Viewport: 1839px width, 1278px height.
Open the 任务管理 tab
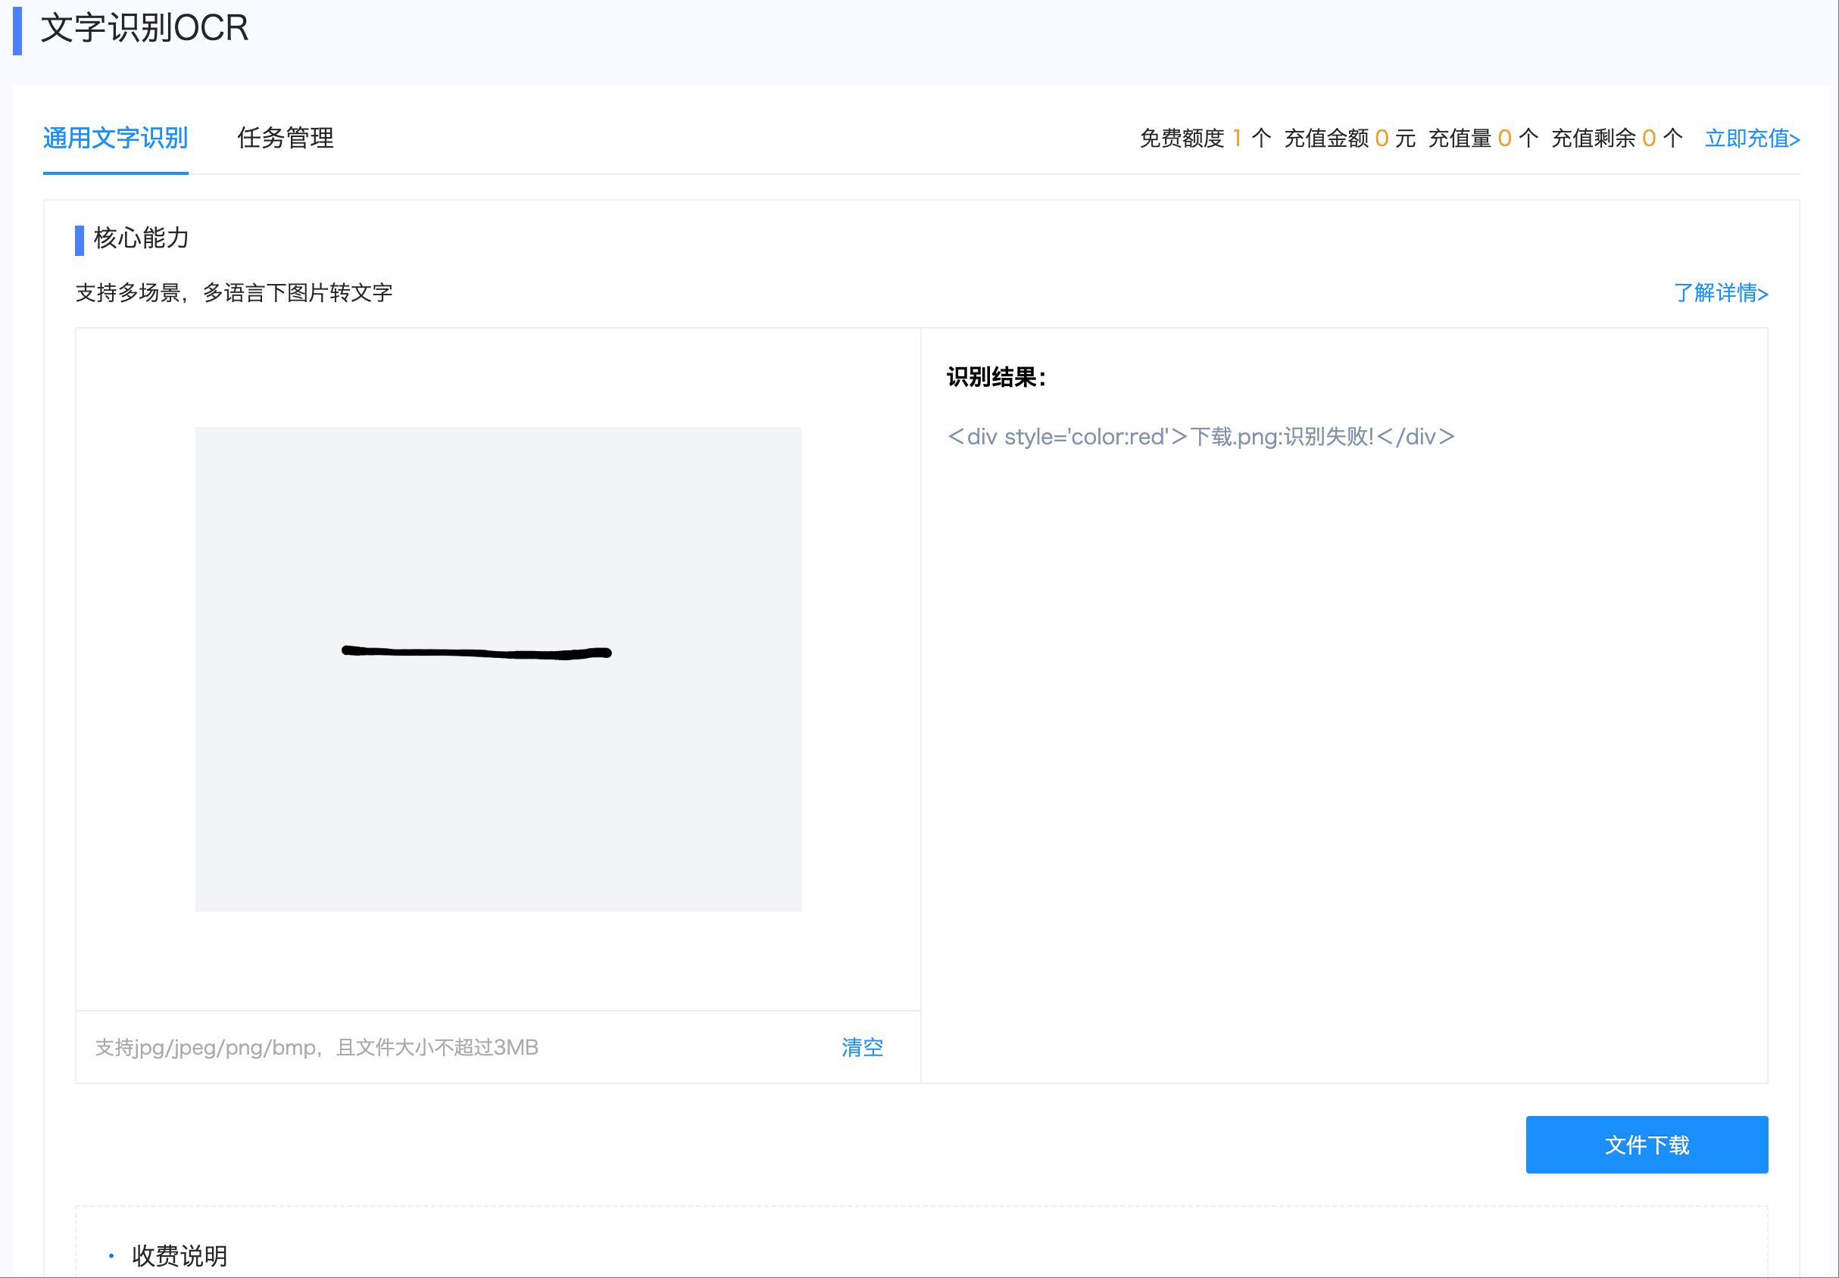285,138
